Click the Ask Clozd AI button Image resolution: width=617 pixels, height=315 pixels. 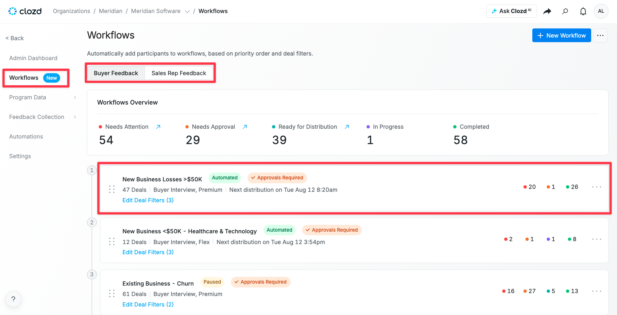[x=511, y=11]
